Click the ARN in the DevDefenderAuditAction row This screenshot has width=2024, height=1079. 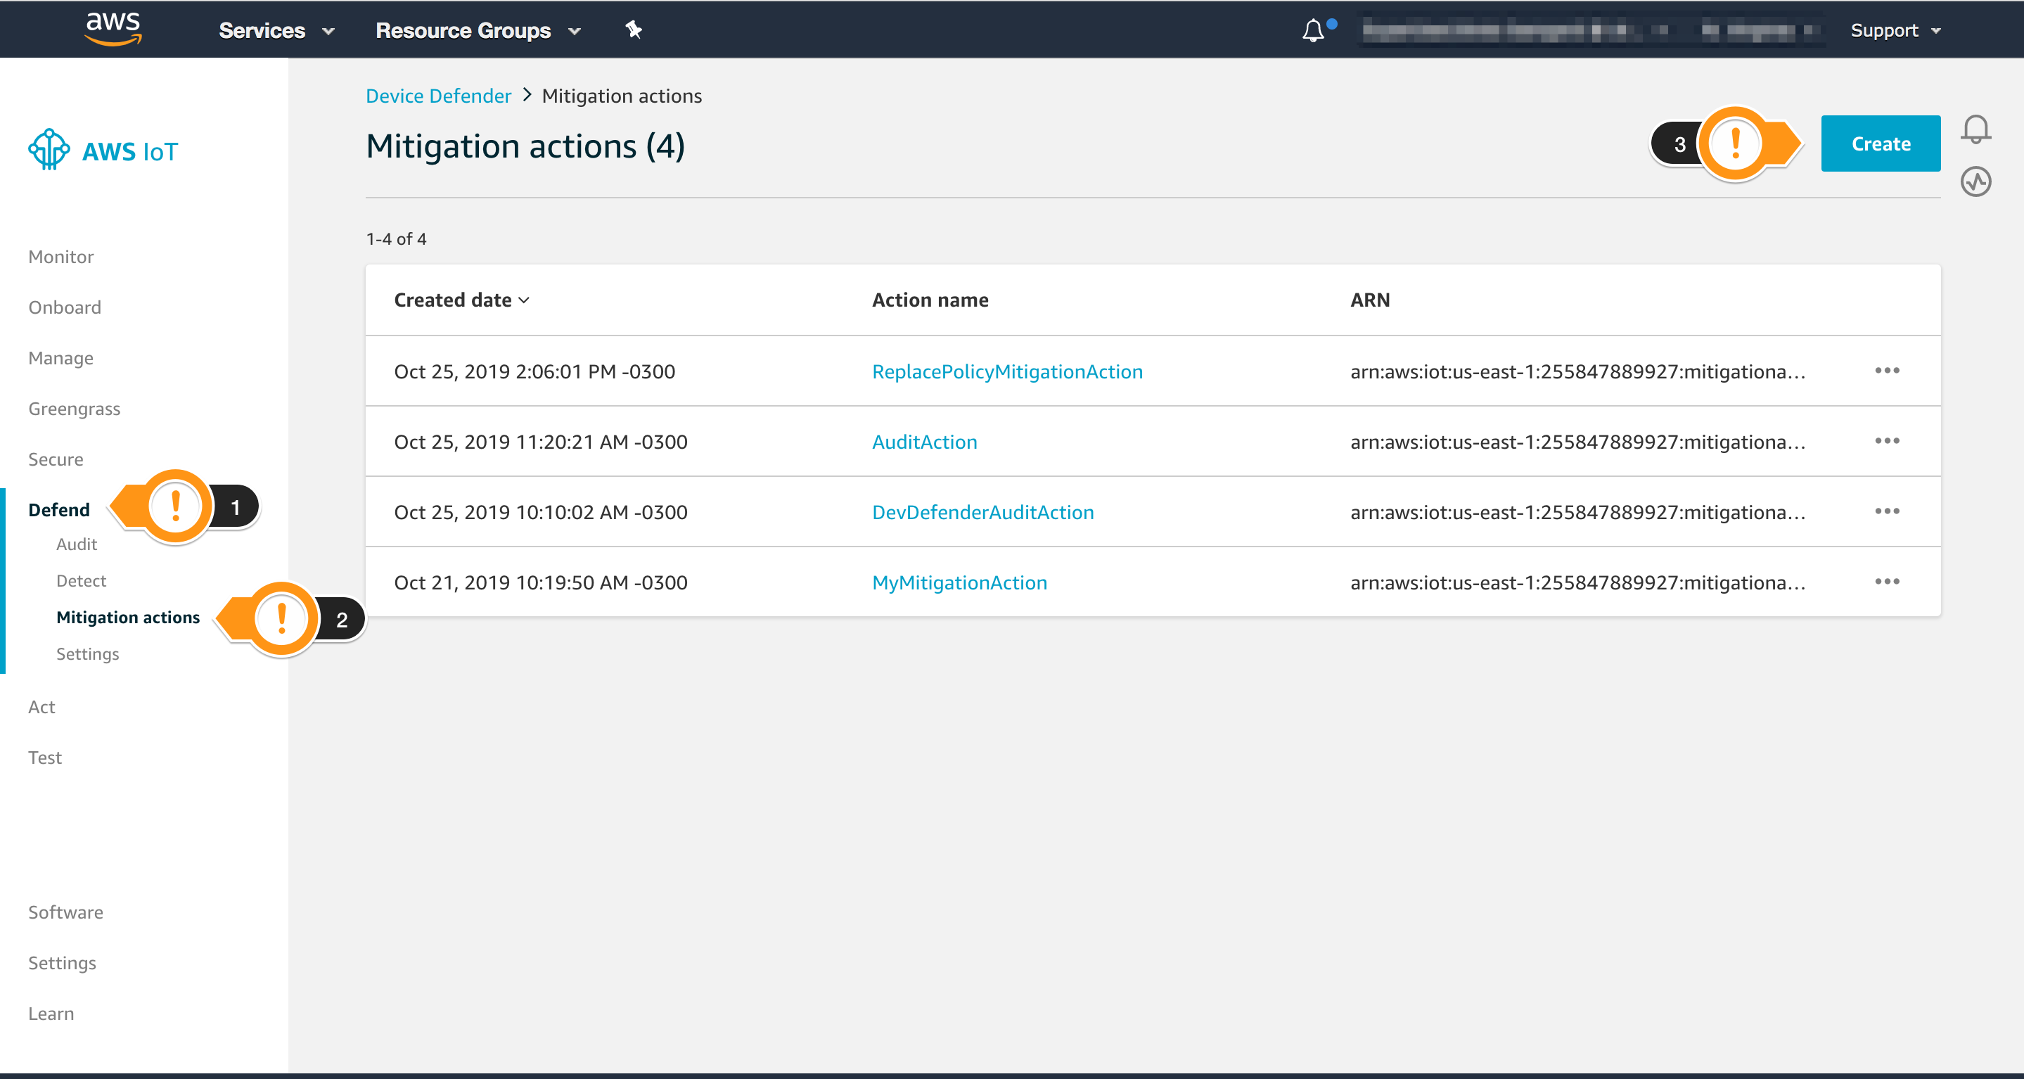point(1577,512)
